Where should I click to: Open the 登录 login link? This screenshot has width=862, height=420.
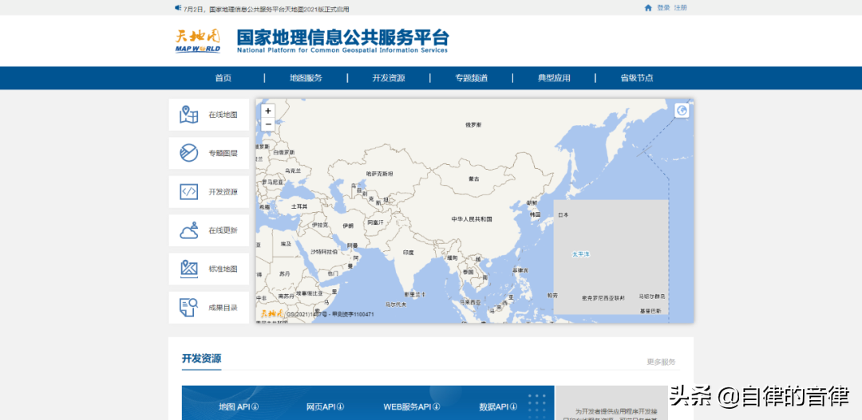[663, 8]
